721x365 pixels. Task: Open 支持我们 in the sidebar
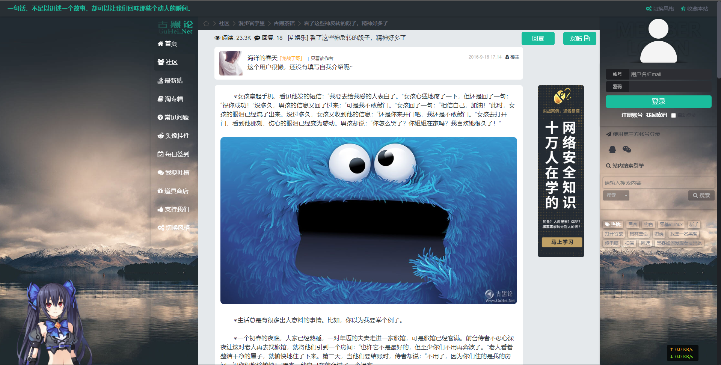[173, 209]
